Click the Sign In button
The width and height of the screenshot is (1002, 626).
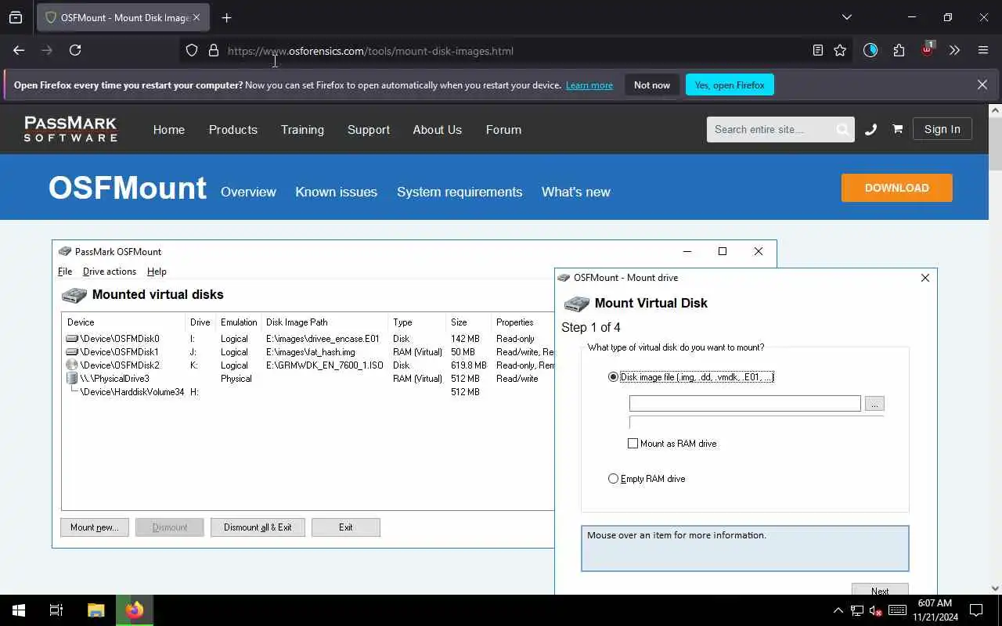942,129
